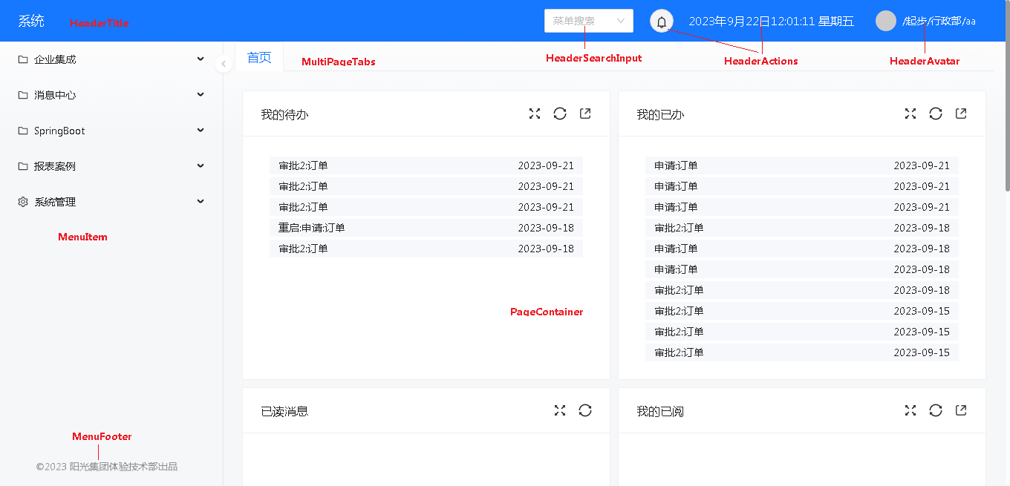Open the 菜单搜索 dropdown

pyautogui.click(x=588, y=21)
